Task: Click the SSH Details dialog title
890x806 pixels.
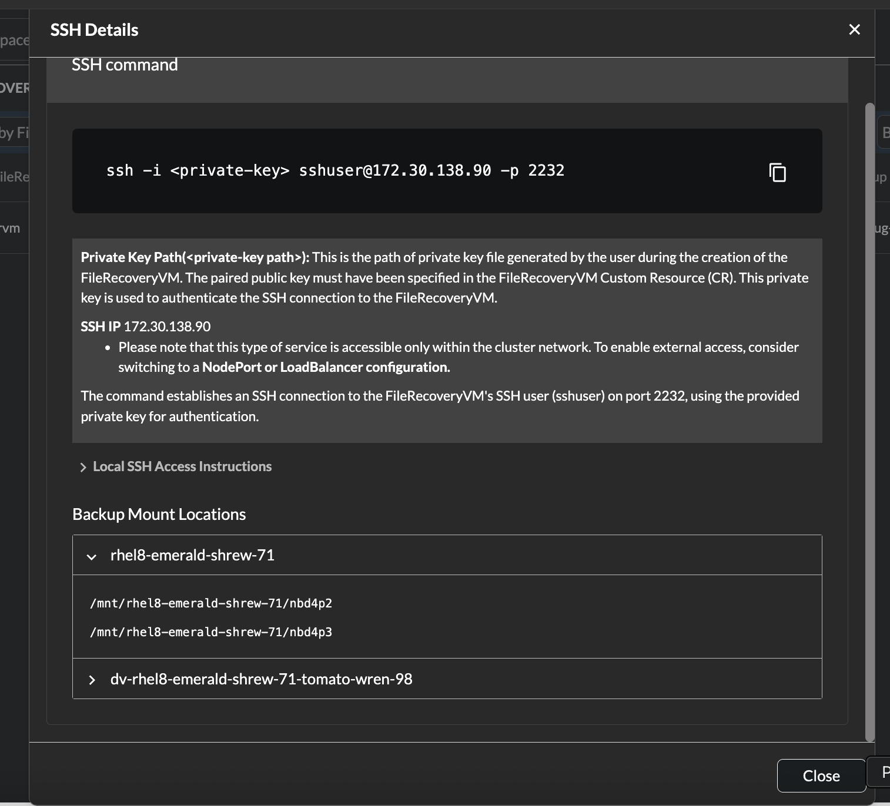Action: [94, 30]
